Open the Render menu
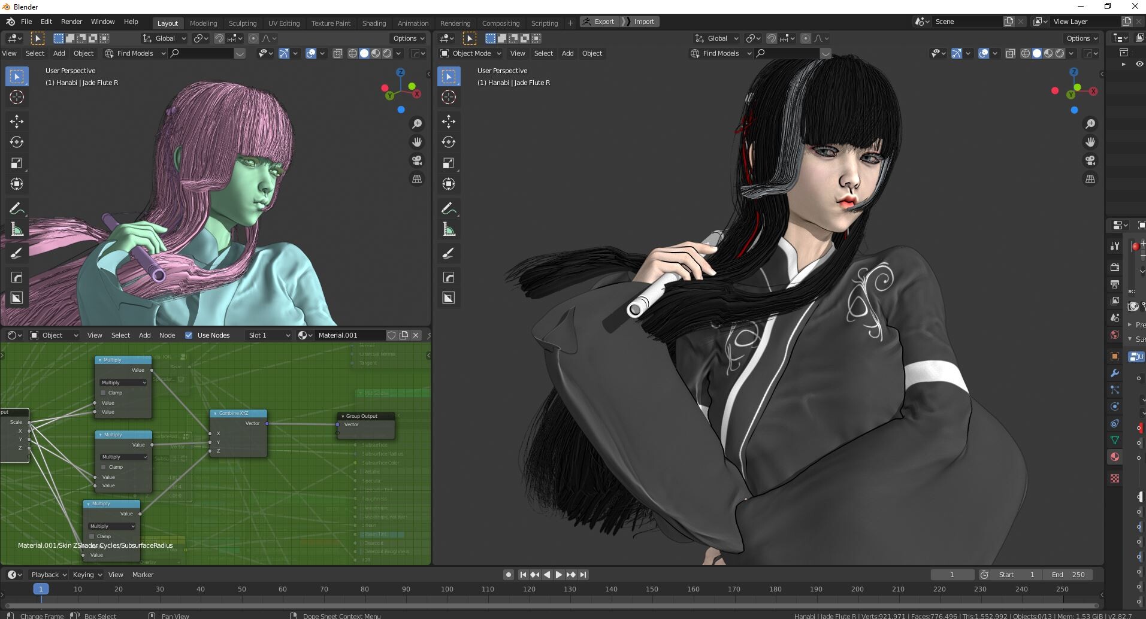Screen dimensions: 1146x619 pyautogui.click(x=71, y=22)
